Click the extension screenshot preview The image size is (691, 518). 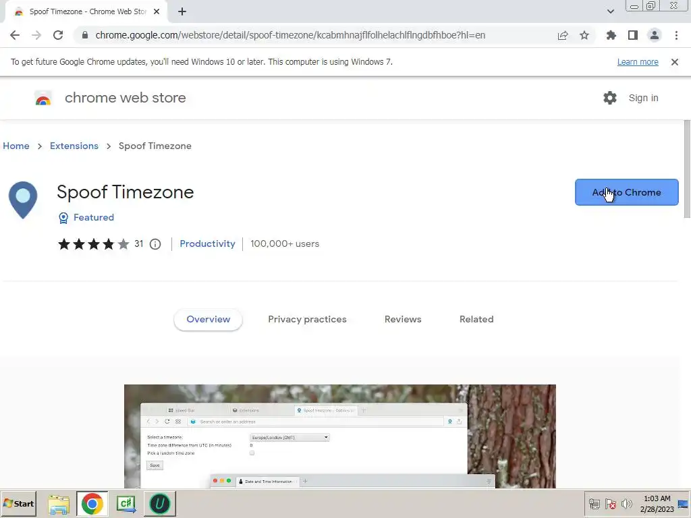point(340,436)
